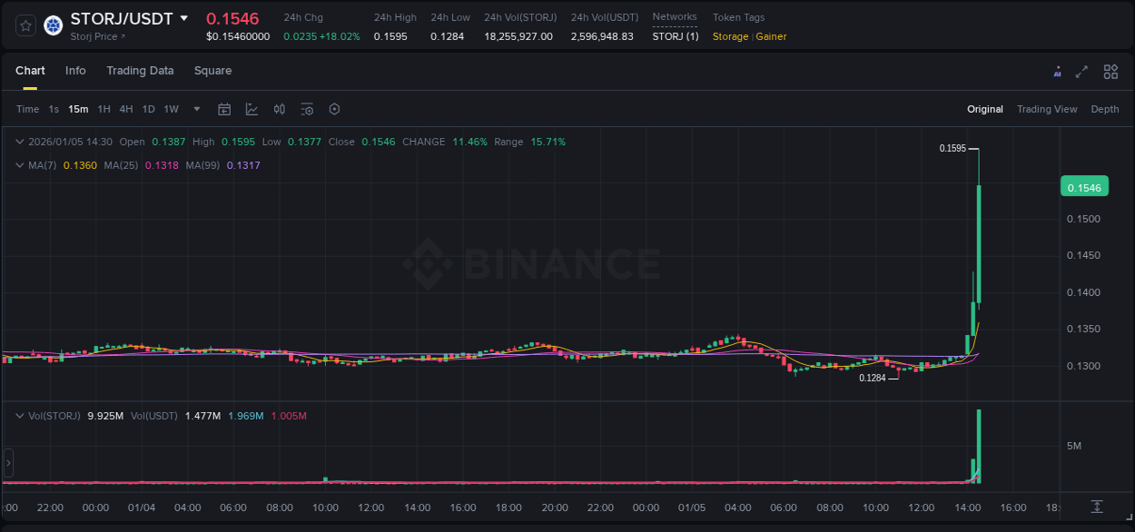Expand the chart to fullscreen
The height and width of the screenshot is (532, 1135).
point(1082,71)
